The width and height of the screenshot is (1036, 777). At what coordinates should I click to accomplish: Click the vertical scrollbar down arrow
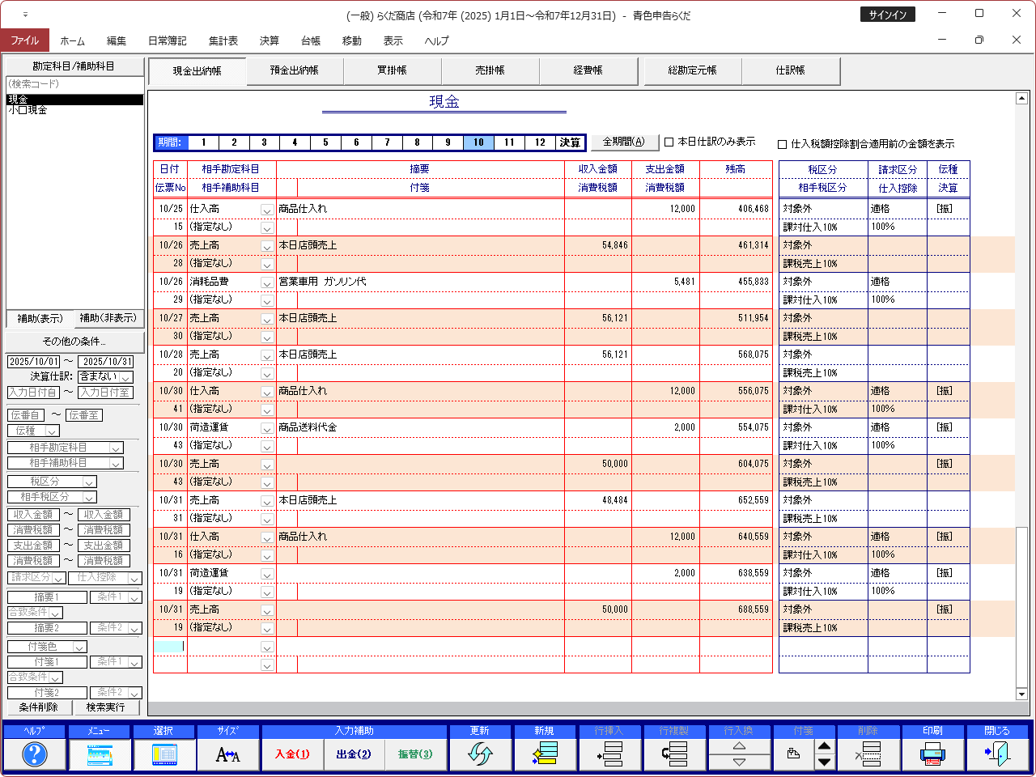pyautogui.click(x=1021, y=694)
